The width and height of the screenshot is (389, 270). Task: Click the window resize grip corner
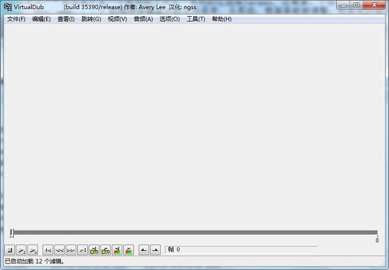(382, 263)
